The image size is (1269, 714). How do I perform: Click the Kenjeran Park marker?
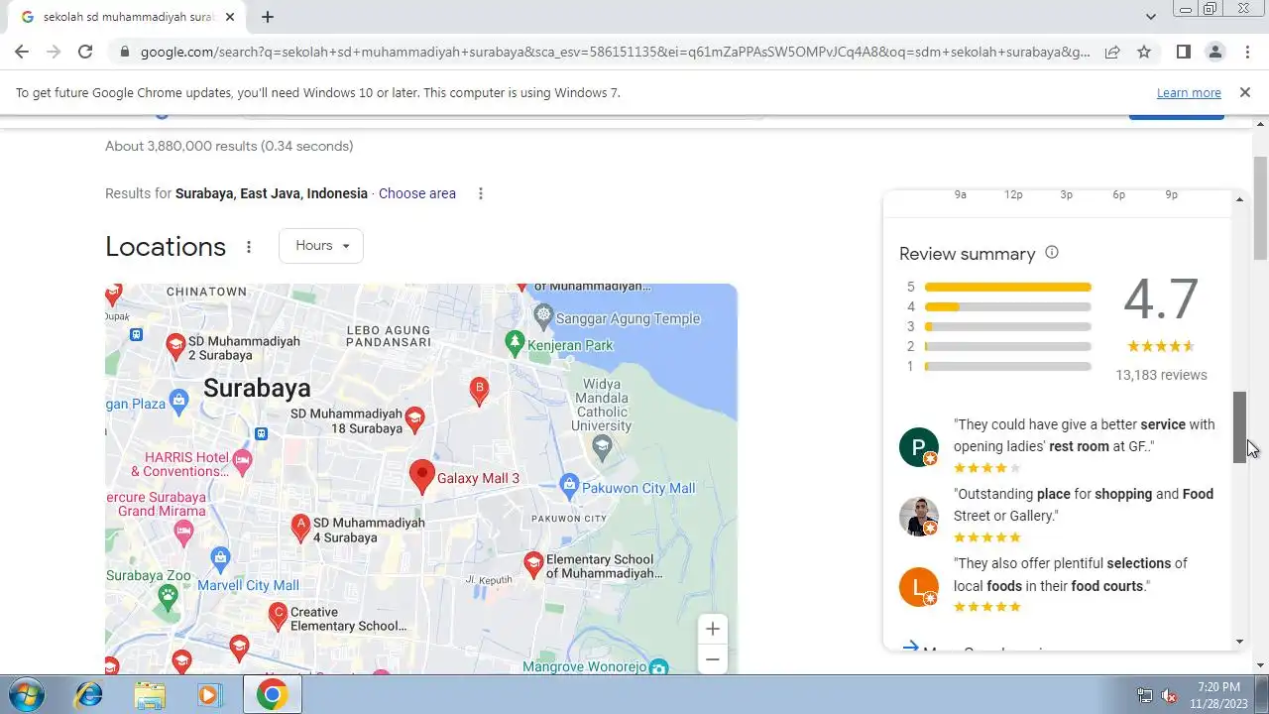click(x=514, y=343)
